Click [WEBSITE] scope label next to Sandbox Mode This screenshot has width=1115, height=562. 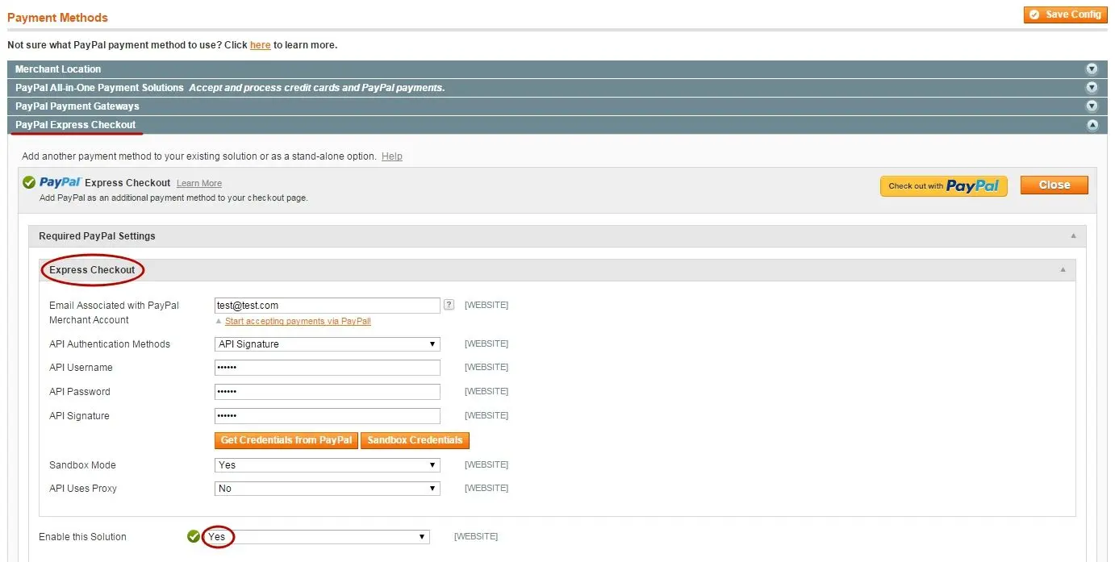click(x=487, y=465)
